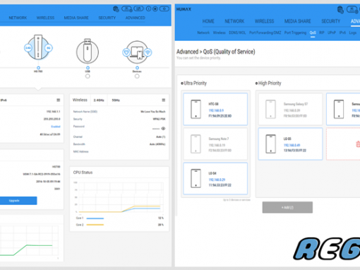Open the Port Triggering submenu
This screenshot has height=270, width=360.
coord(295,33)
